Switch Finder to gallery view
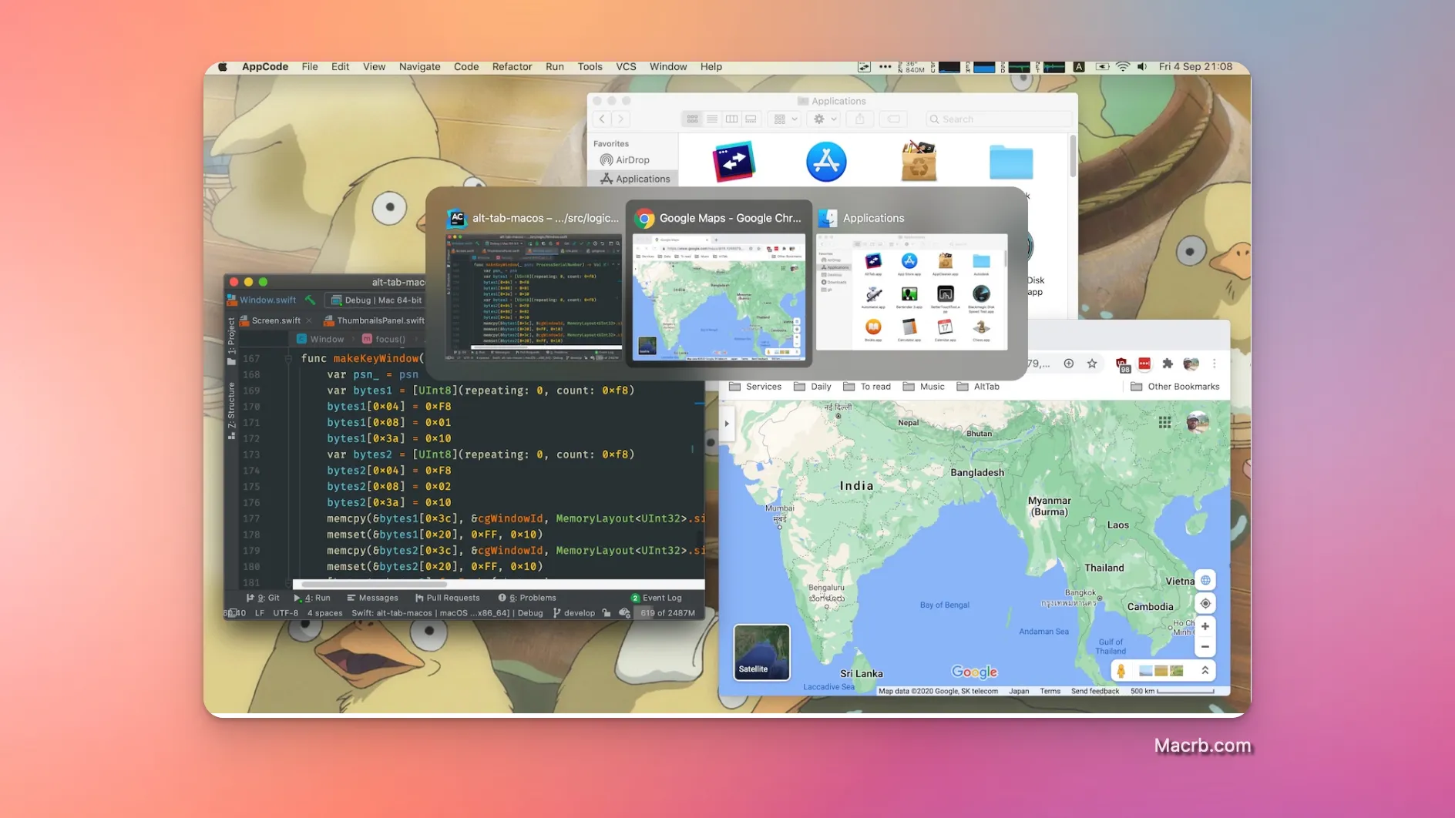This screenshot has height=818, width=1455. [x=751, y=119]
